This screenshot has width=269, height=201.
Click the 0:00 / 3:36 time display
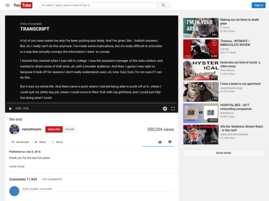22,108
